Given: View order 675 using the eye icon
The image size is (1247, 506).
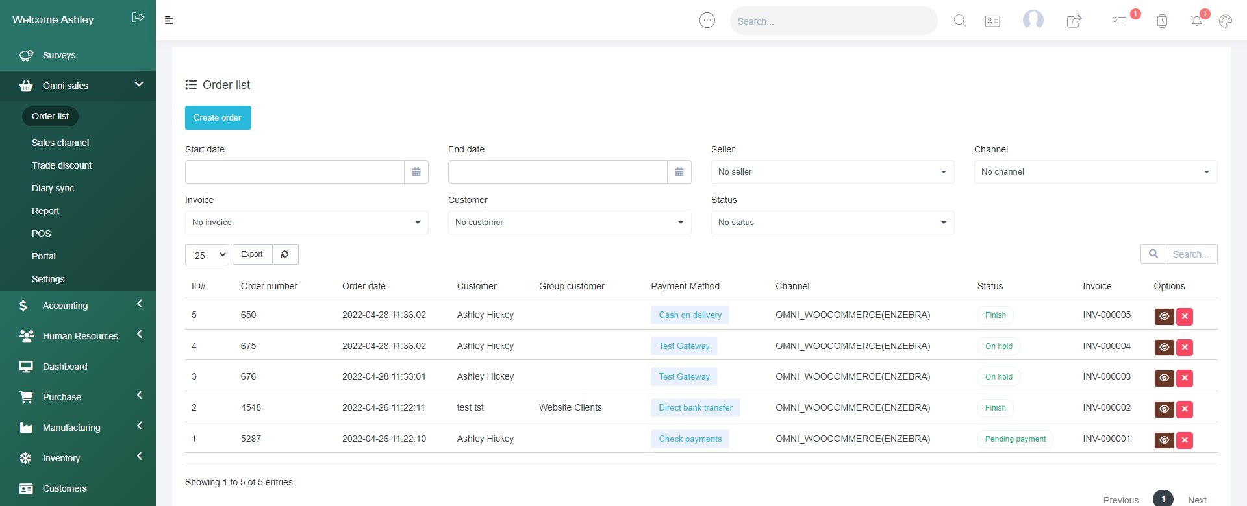Looking at the screenshot, I should (1164, 348).
